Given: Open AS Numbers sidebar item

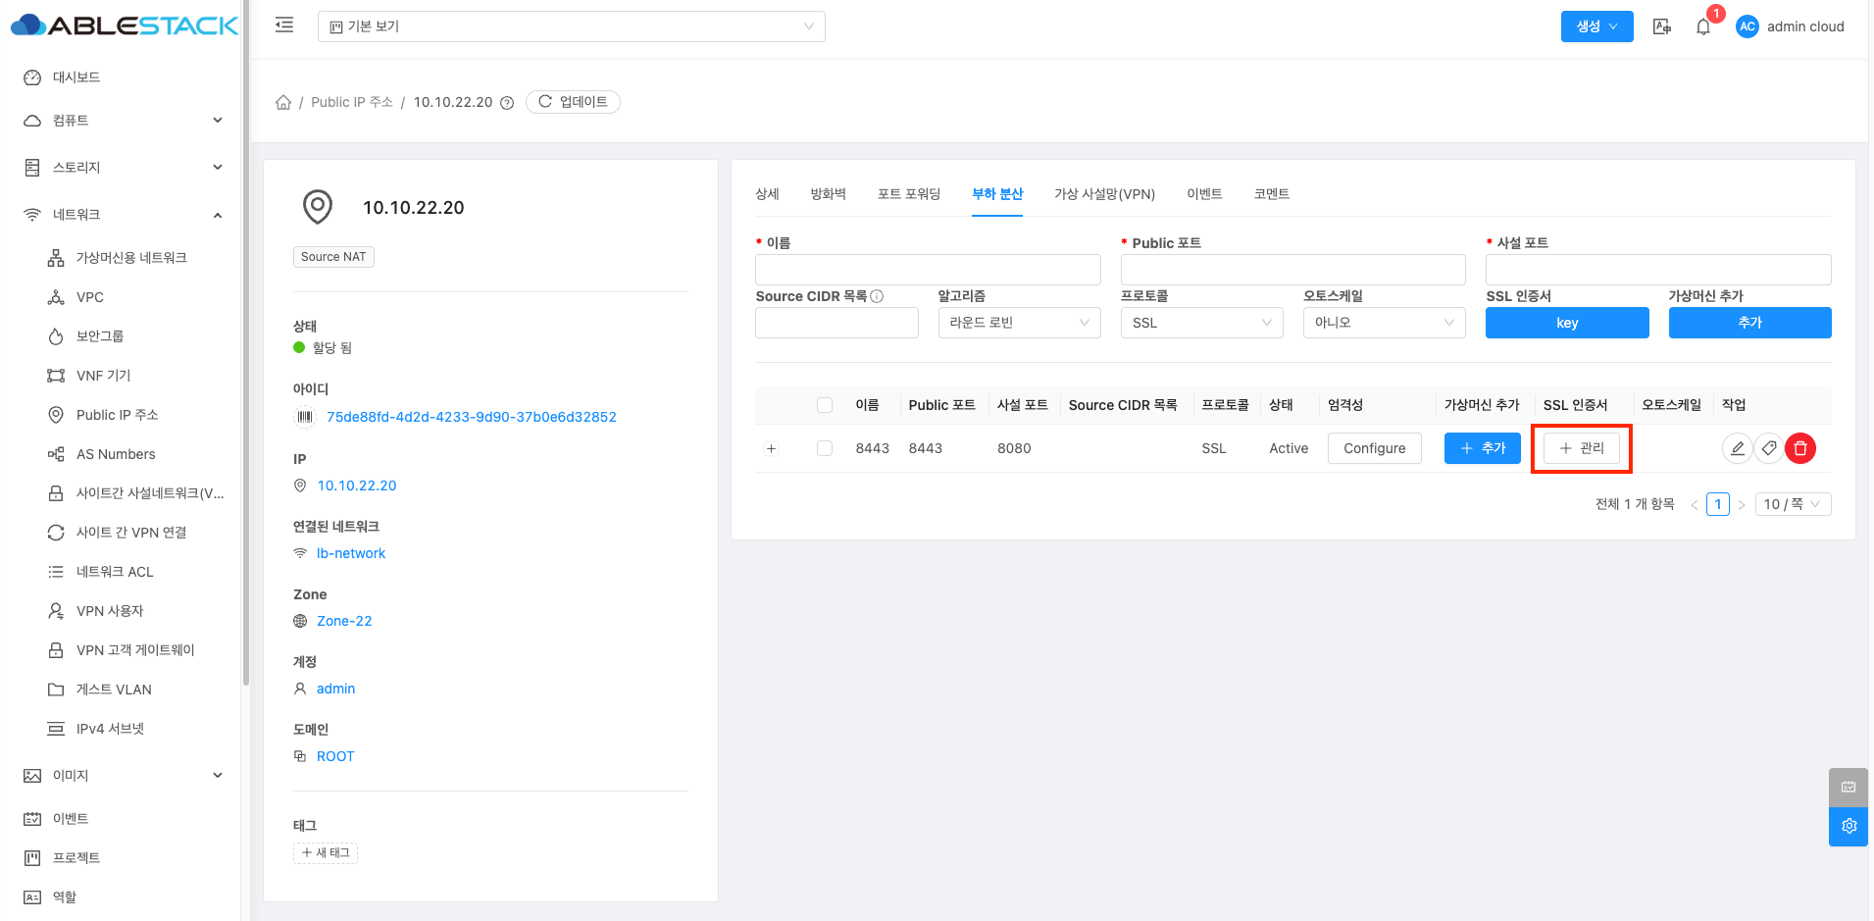Looking at the screenshot, I should [116, 454].
